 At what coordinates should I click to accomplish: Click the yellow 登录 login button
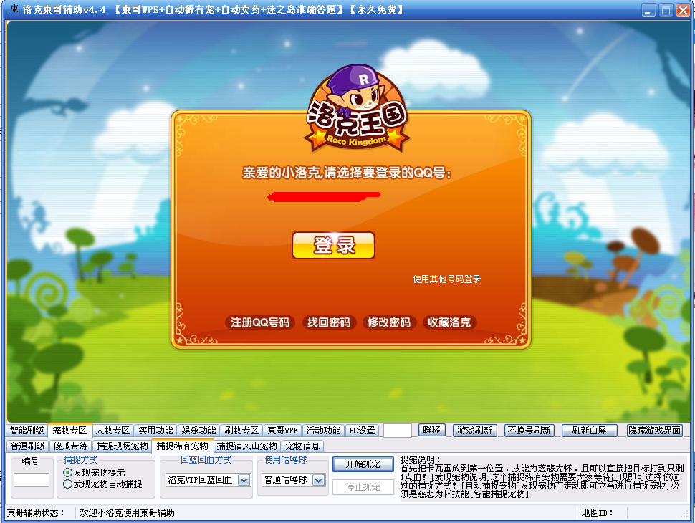[333, 245]
